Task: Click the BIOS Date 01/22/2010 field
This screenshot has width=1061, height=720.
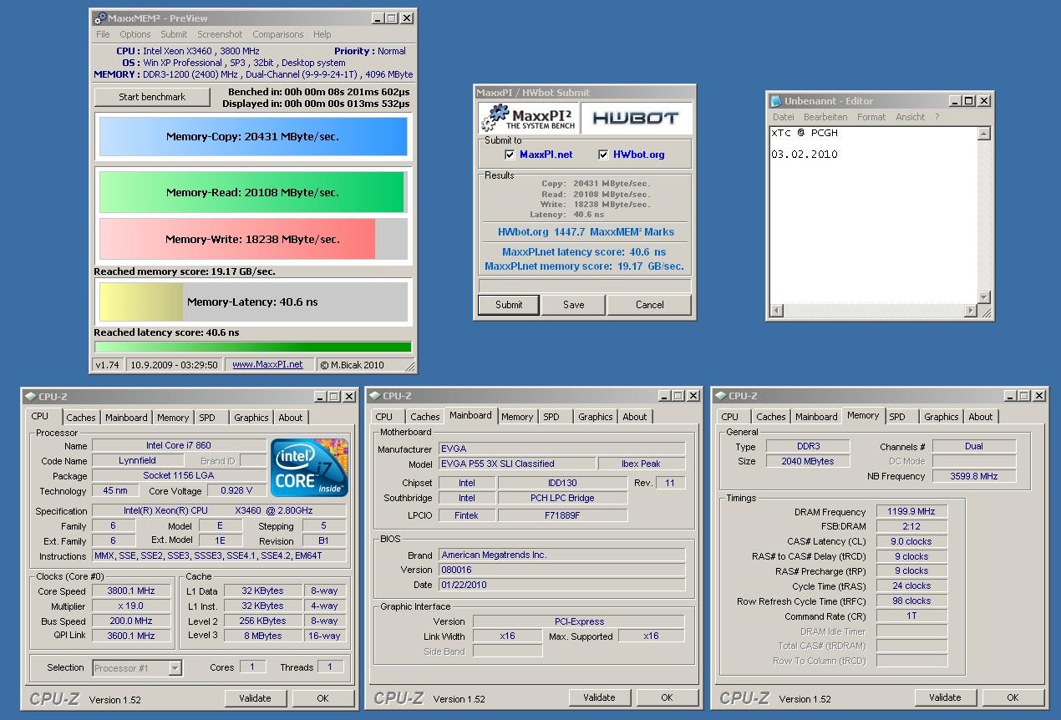Action: (x=562, y=585)
